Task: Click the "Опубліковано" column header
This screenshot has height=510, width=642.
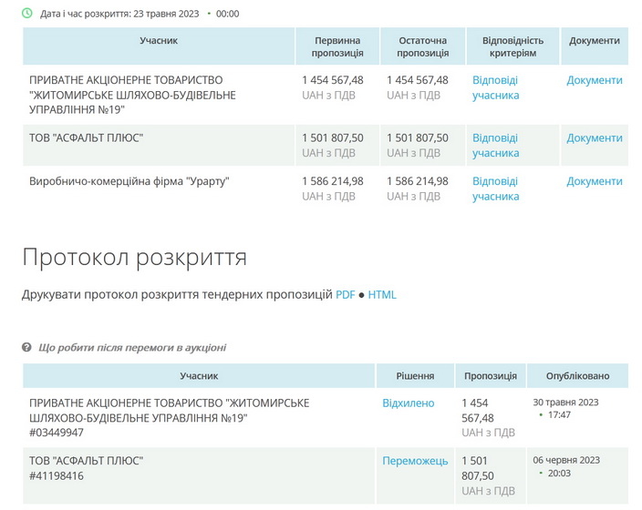Action: (577, 376)
